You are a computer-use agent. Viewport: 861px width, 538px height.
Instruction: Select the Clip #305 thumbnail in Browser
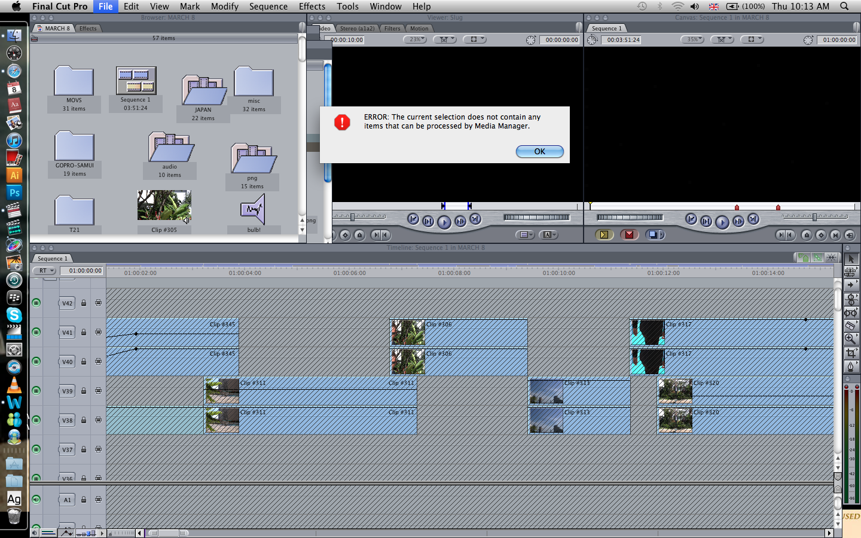tap(164, 206)
